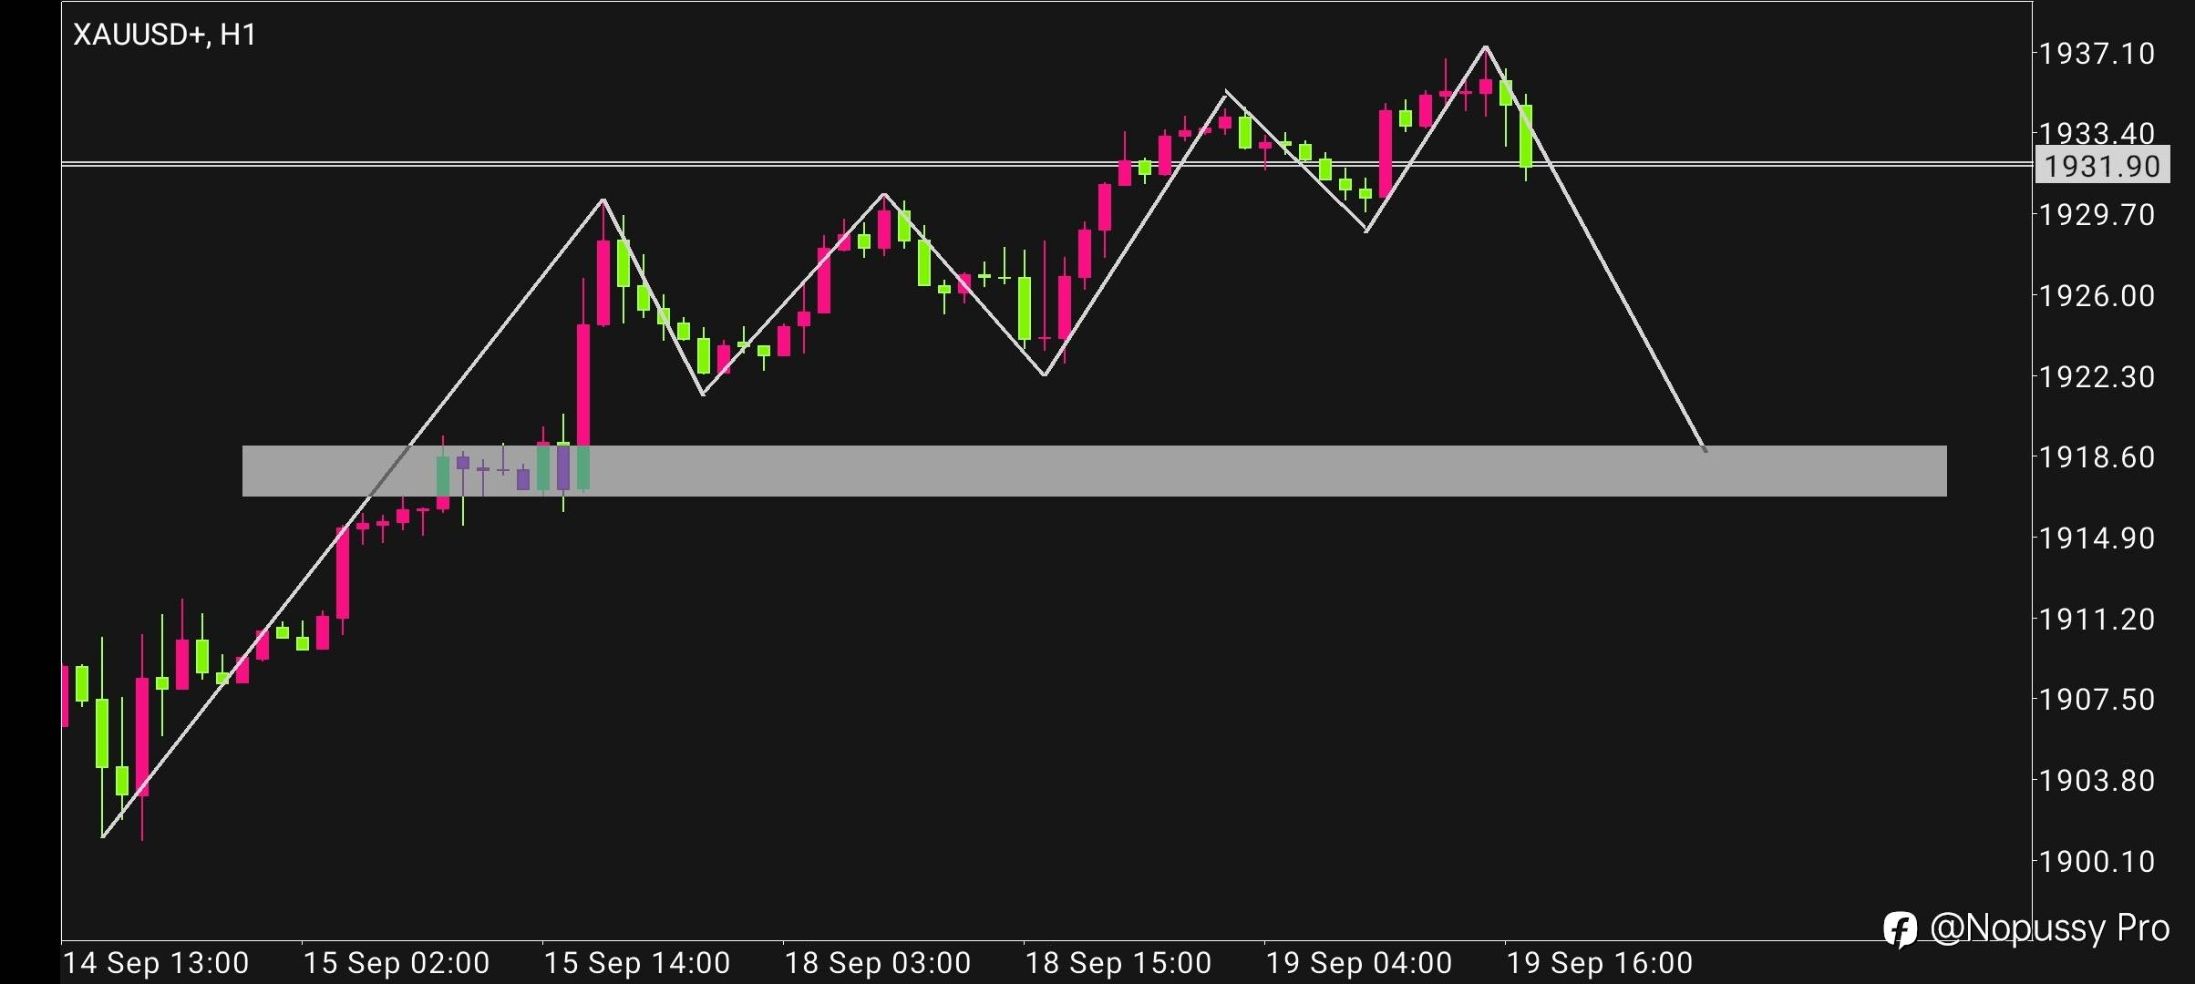This screenshot has width=2195, height=984.
Task: Click the 1907.50 price axis label
Action: pyautogui.click(x=2097, y=700)
